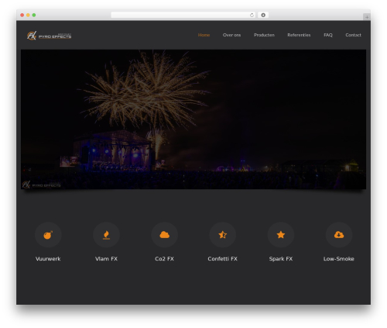Click the Spark FX star icon
The image size is (387, 328).
pyautogui.click(x=281, y=235)
